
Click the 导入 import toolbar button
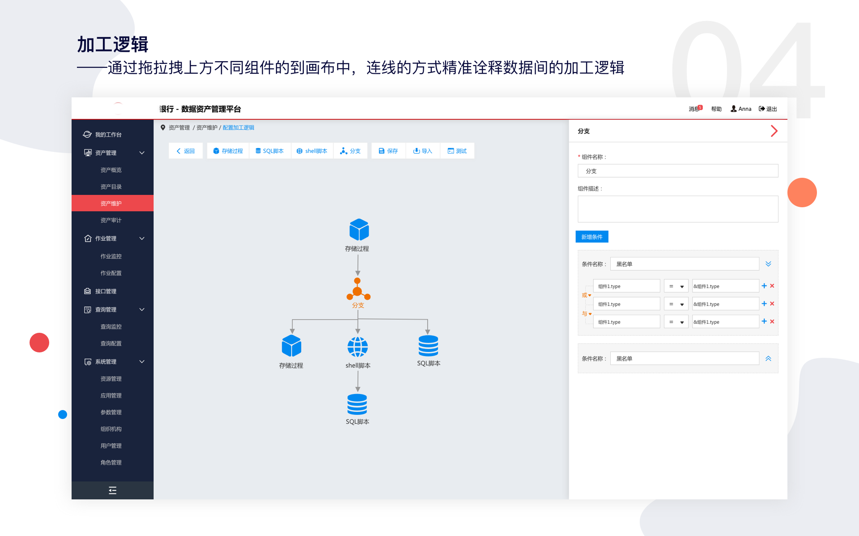point(423,151)
